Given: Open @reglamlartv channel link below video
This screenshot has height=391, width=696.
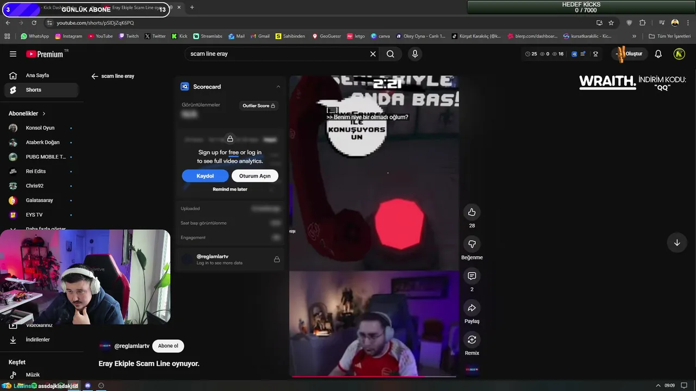Looking at the screenshot, I should pyautogui.click(x=132, y=346).
